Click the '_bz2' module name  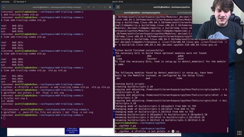[x=118, y=56]
